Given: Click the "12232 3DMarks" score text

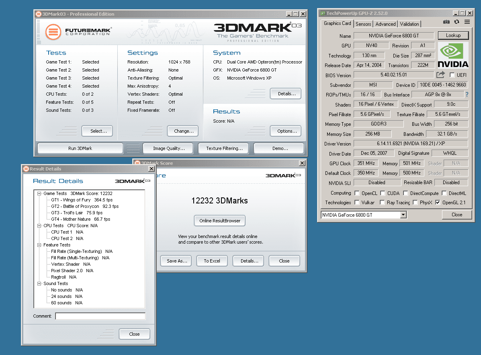Looking at the screenshot, I should point(220,201).
